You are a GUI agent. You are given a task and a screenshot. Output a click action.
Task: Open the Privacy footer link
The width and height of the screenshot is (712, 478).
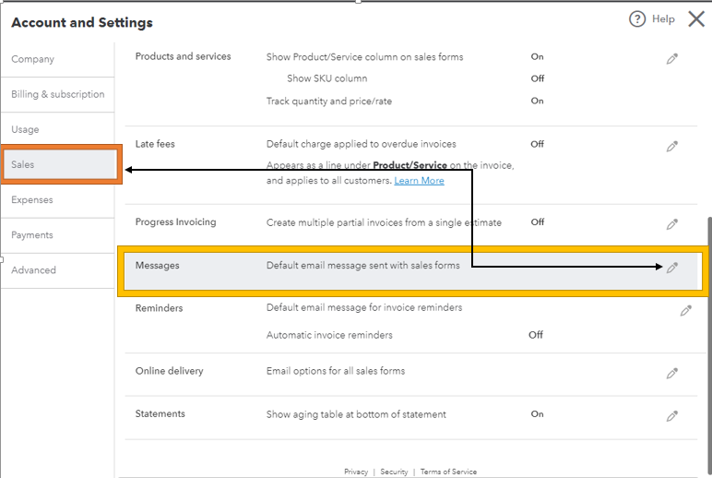coord(356,472)
